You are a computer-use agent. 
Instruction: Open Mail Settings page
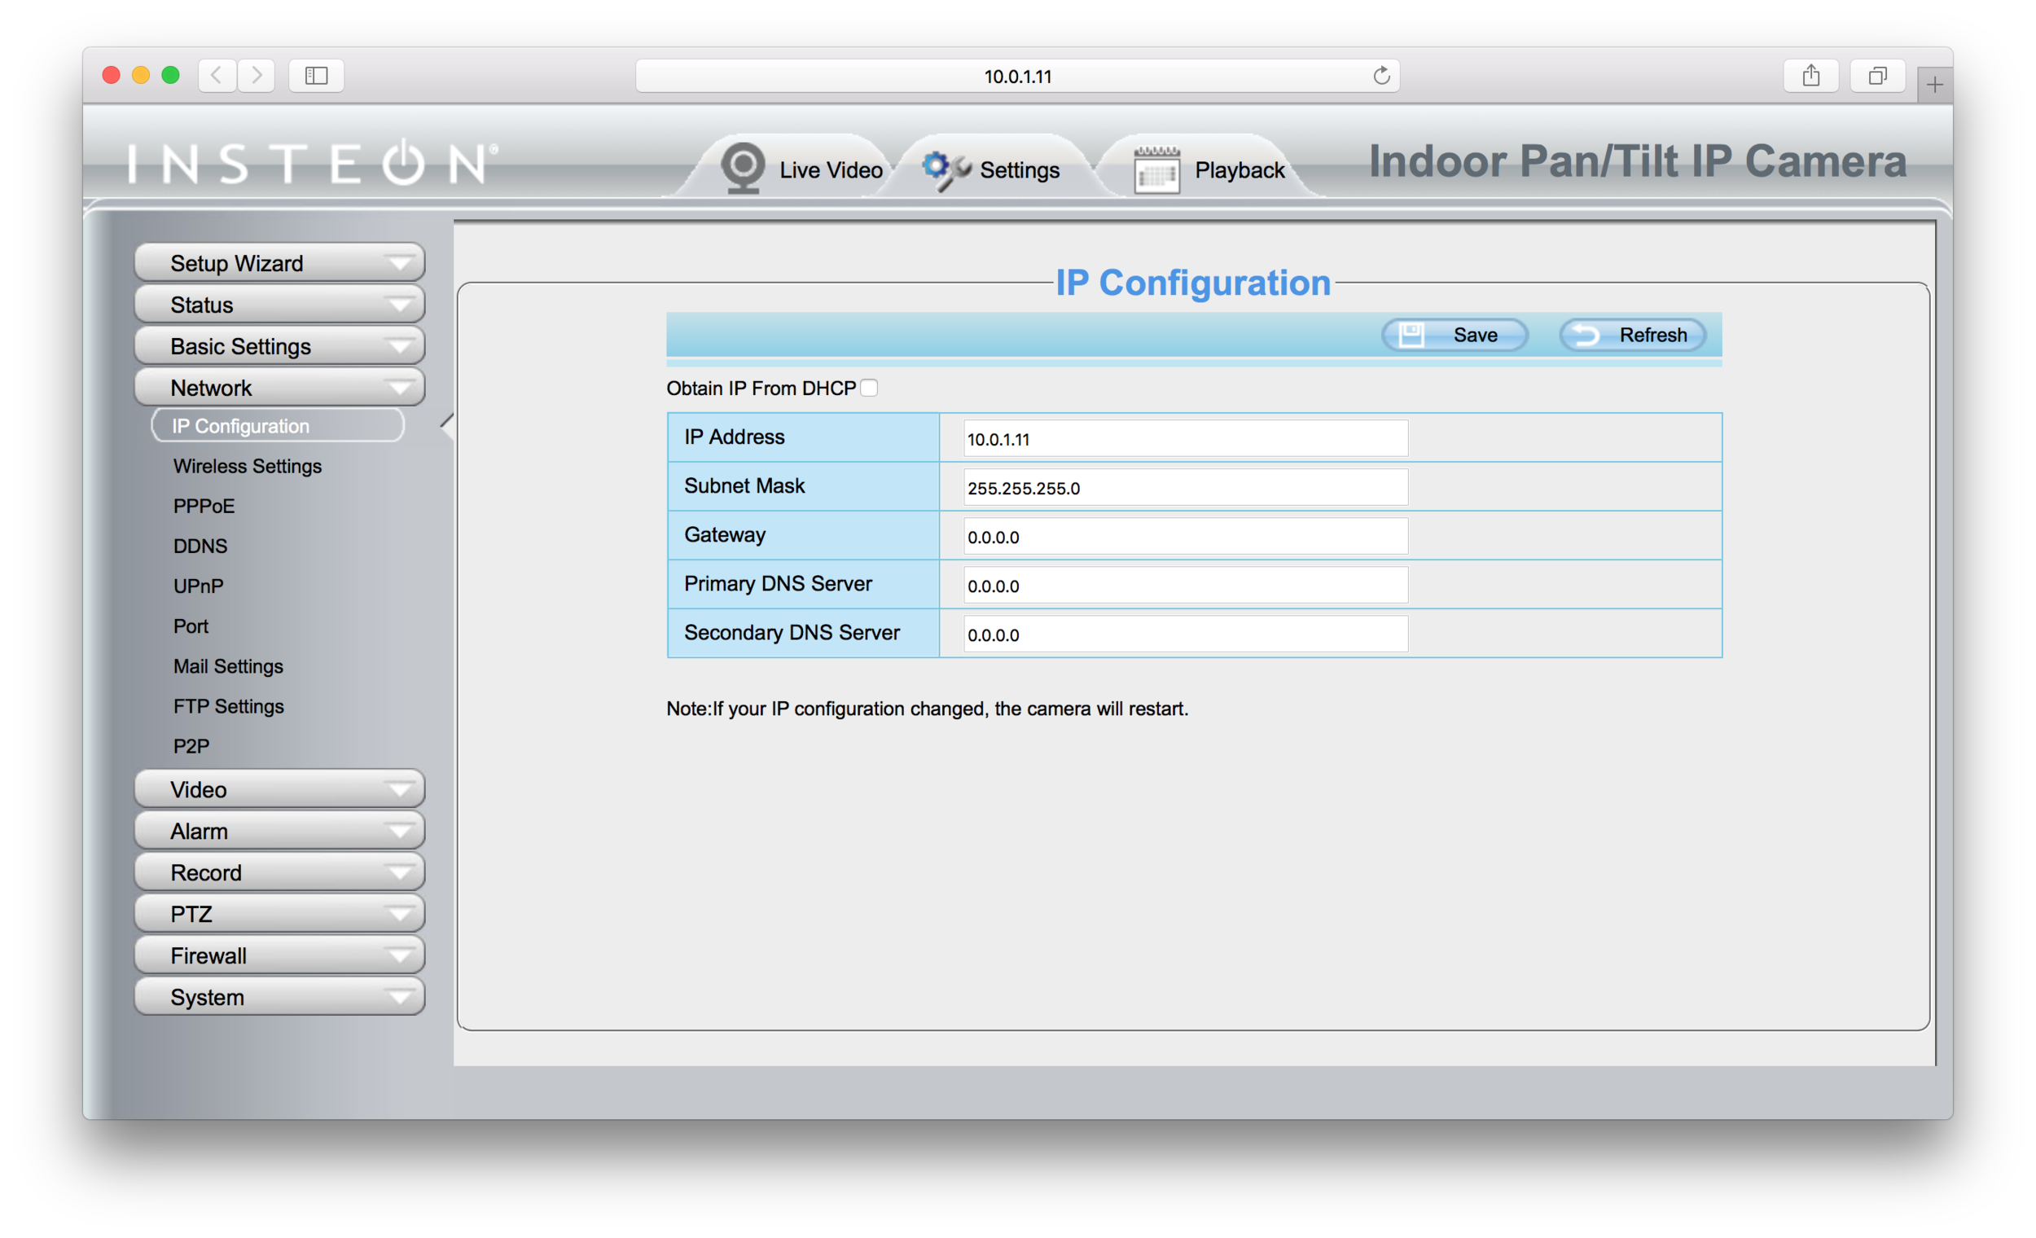coord(228,666)
